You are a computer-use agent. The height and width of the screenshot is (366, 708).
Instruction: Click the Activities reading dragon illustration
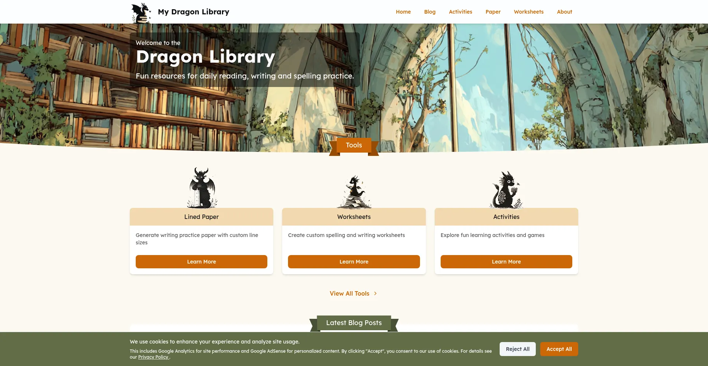(506, 189)
